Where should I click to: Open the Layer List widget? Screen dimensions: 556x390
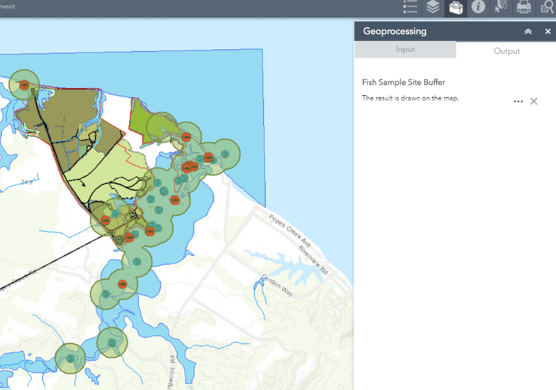[x=433, y=7]
